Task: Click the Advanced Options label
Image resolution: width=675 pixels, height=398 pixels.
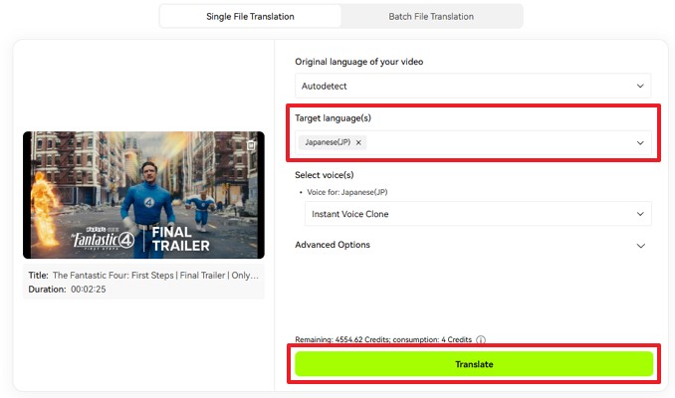Action: [x=333, y=245]
